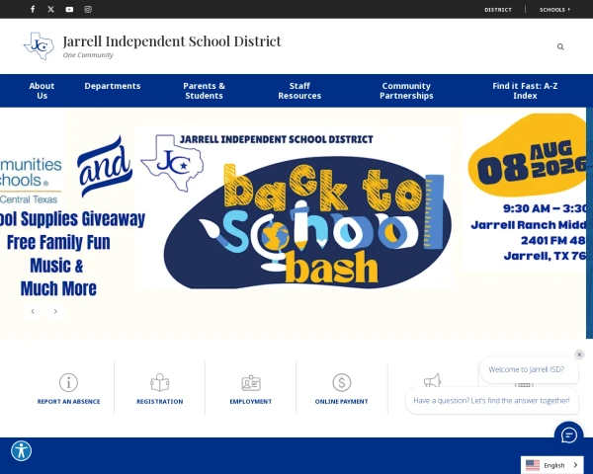This screenshot has width=593, height=474.
Task: Click the Employment link
Action: 251,402
